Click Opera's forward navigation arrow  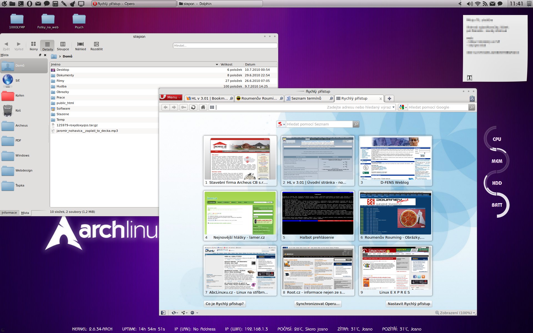pyautogui.click(x=174, y=107)
